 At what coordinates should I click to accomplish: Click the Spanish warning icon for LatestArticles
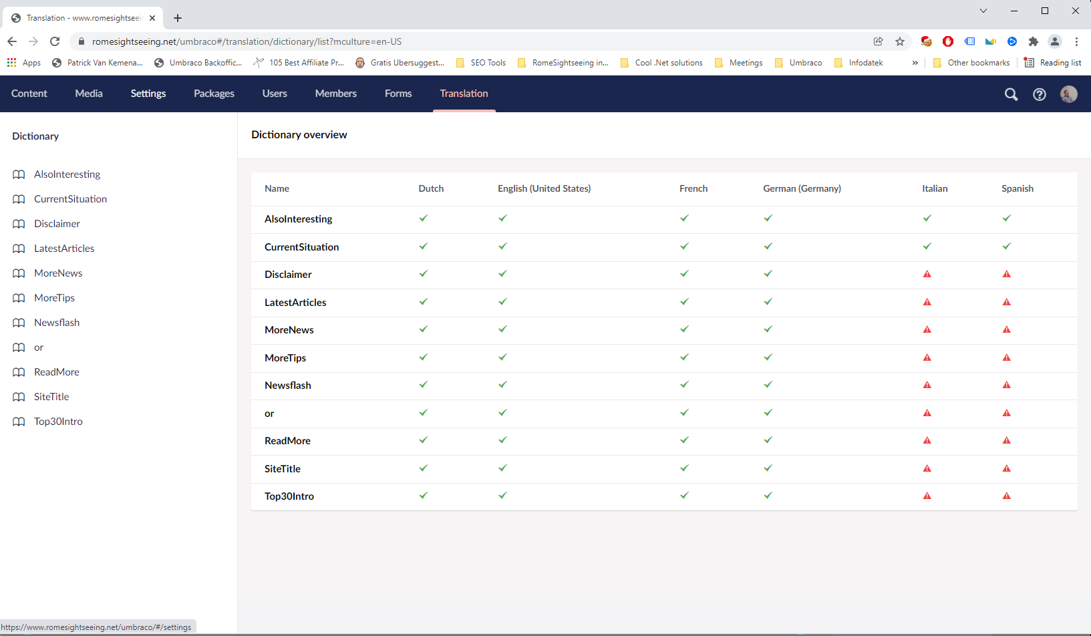pyautogui.click(x=1007, y=302)
